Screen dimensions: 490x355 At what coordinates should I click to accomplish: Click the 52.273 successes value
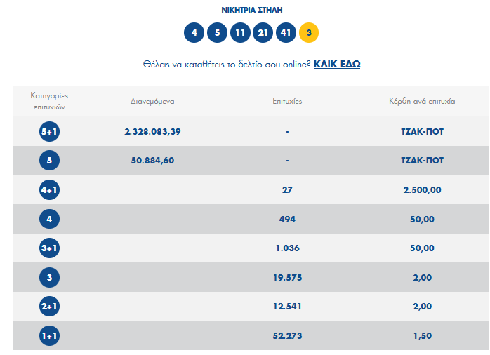(x=287, y=335)
